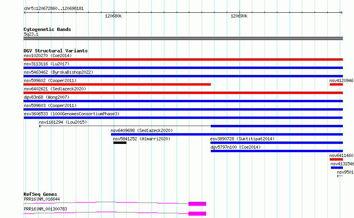Open the nsv6411460 label

[341, 155]
